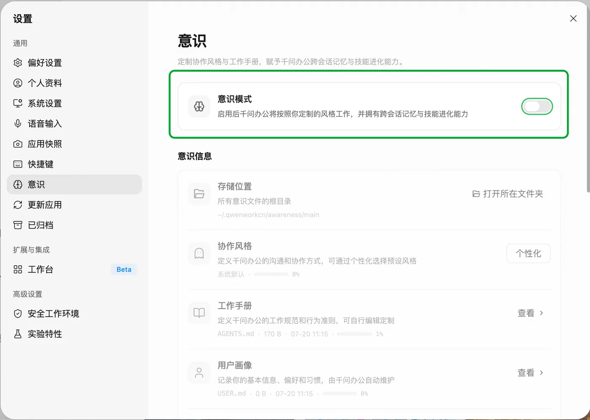Viewport: 590px width, 420px height.
Task: Close the settings dialog with X
Action: 573,19
